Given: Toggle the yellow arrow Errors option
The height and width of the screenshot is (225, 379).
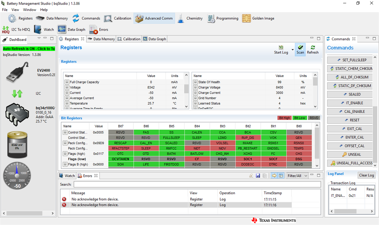Looking at the screenshot, I should [274, 176].
